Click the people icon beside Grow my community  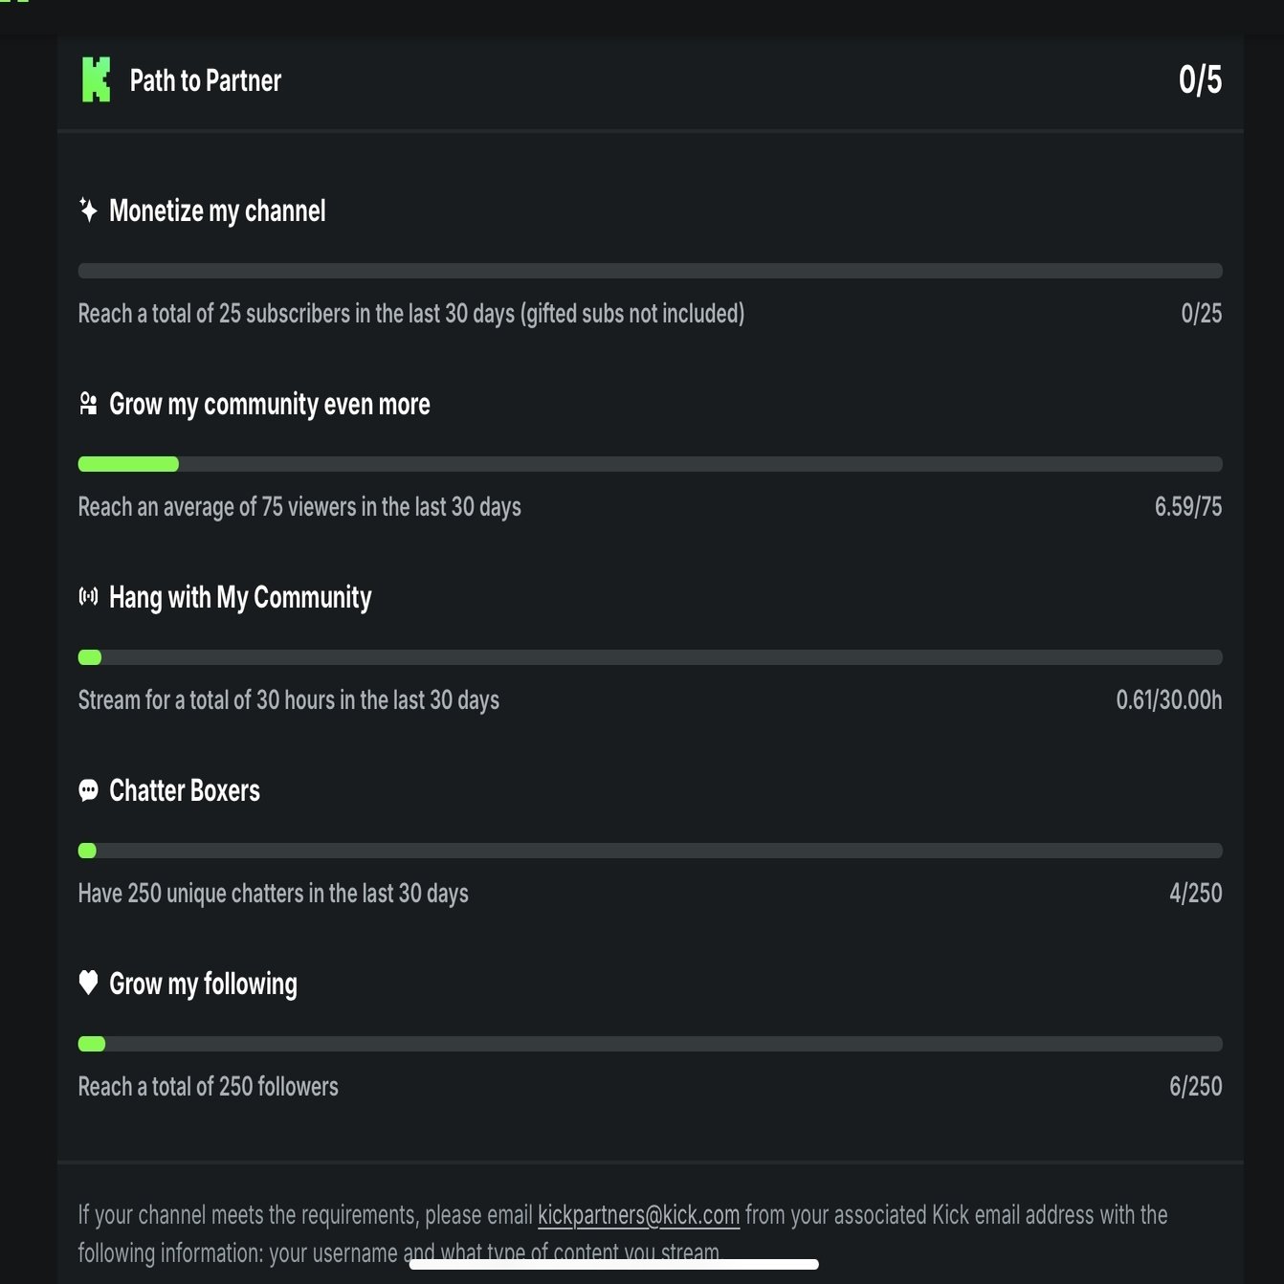88,404
